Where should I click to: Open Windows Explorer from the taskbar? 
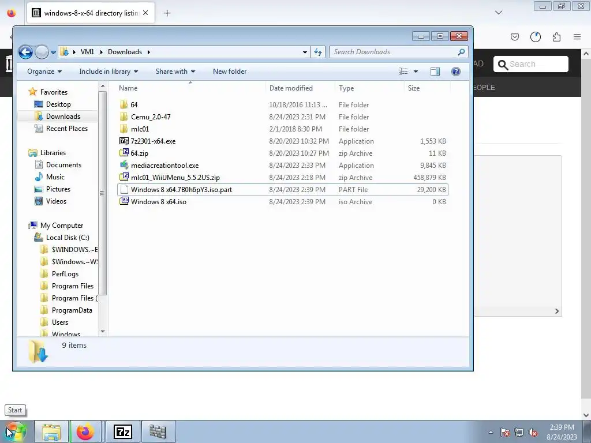point(51,431)
